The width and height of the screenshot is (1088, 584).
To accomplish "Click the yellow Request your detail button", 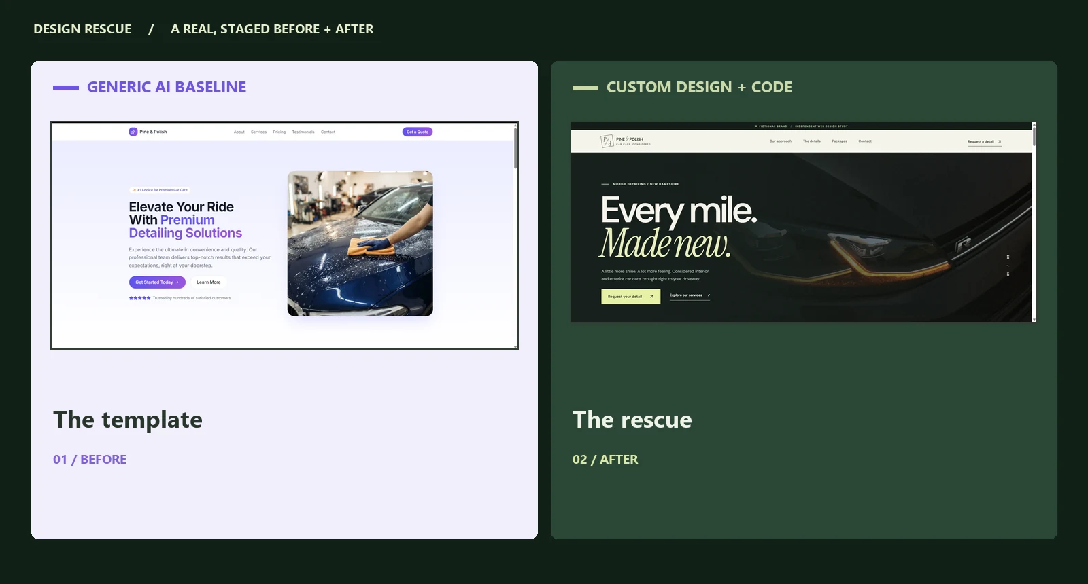I will click(x=630, y=296).
